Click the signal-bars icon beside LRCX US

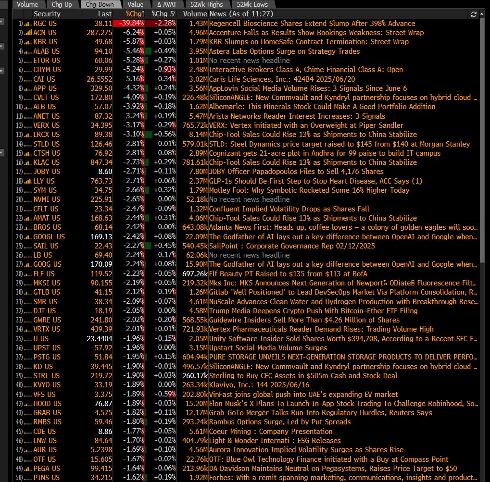(x=28, y=135)
